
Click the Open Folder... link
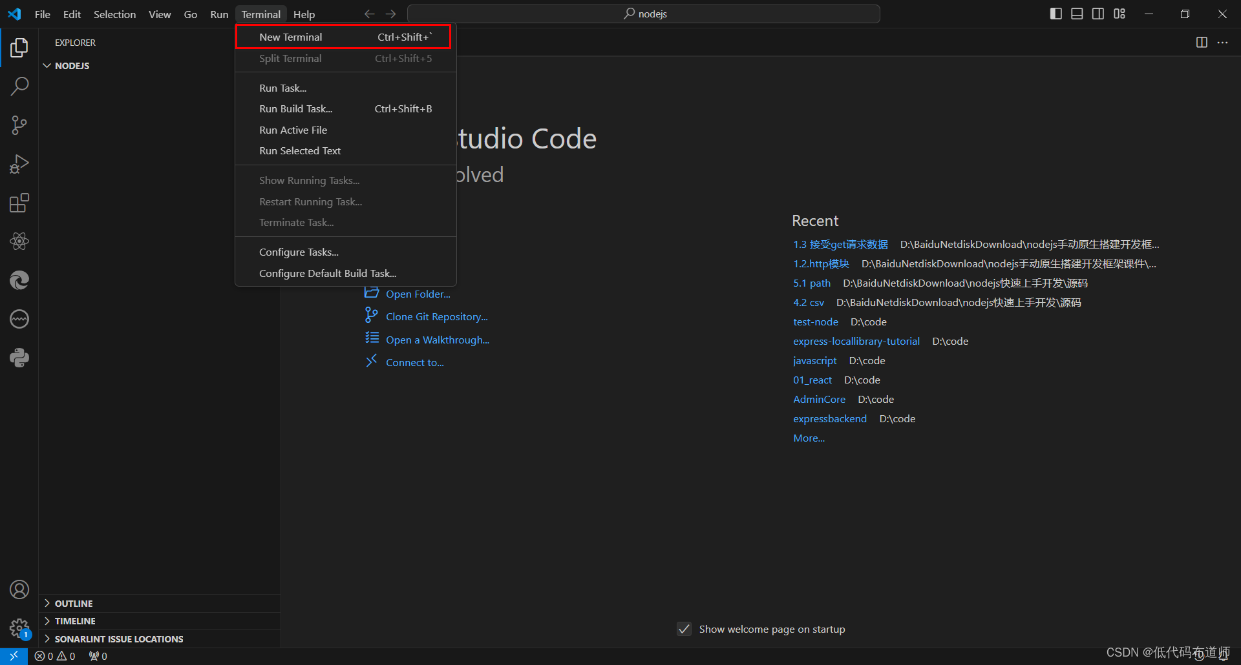click(418, 294)
